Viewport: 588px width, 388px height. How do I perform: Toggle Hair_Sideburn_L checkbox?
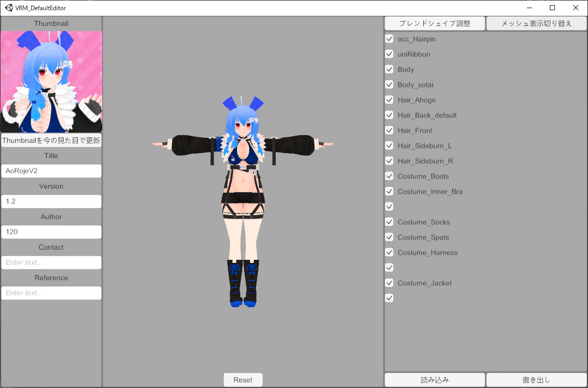(389, 145)
